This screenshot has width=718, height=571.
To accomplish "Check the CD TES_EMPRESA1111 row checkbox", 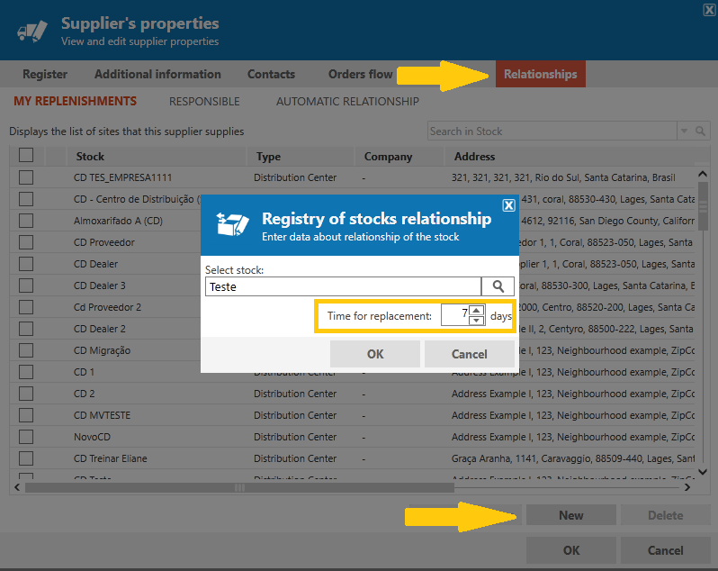I will point(26,177).
